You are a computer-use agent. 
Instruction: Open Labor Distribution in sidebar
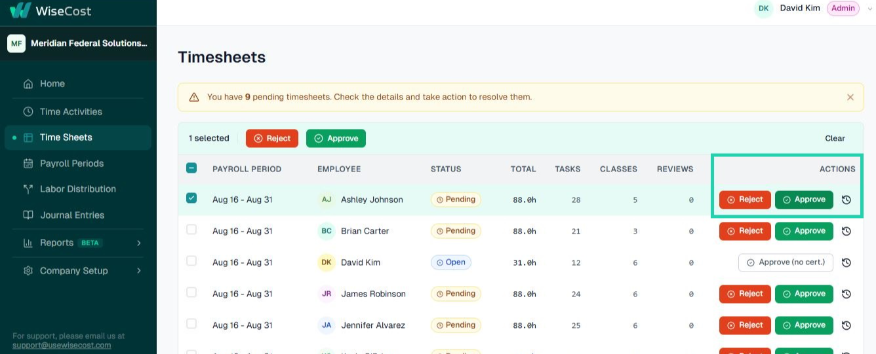(77, 189)
